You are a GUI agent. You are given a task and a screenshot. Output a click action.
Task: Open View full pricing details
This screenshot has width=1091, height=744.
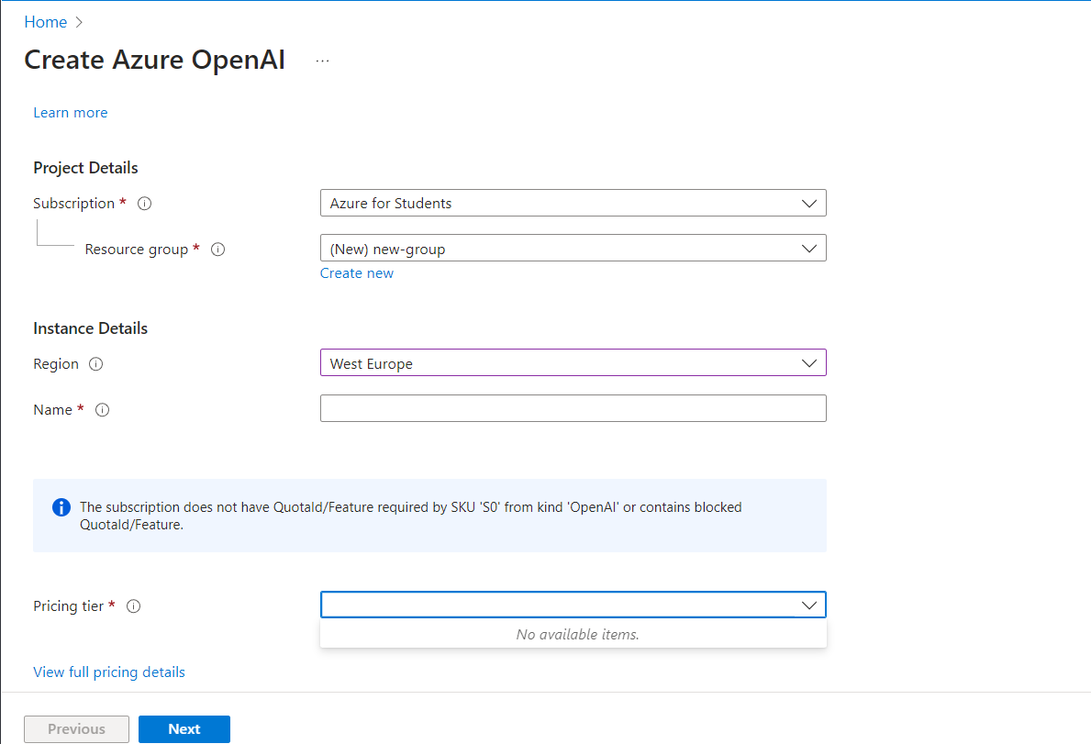click(x=108, y=672)
